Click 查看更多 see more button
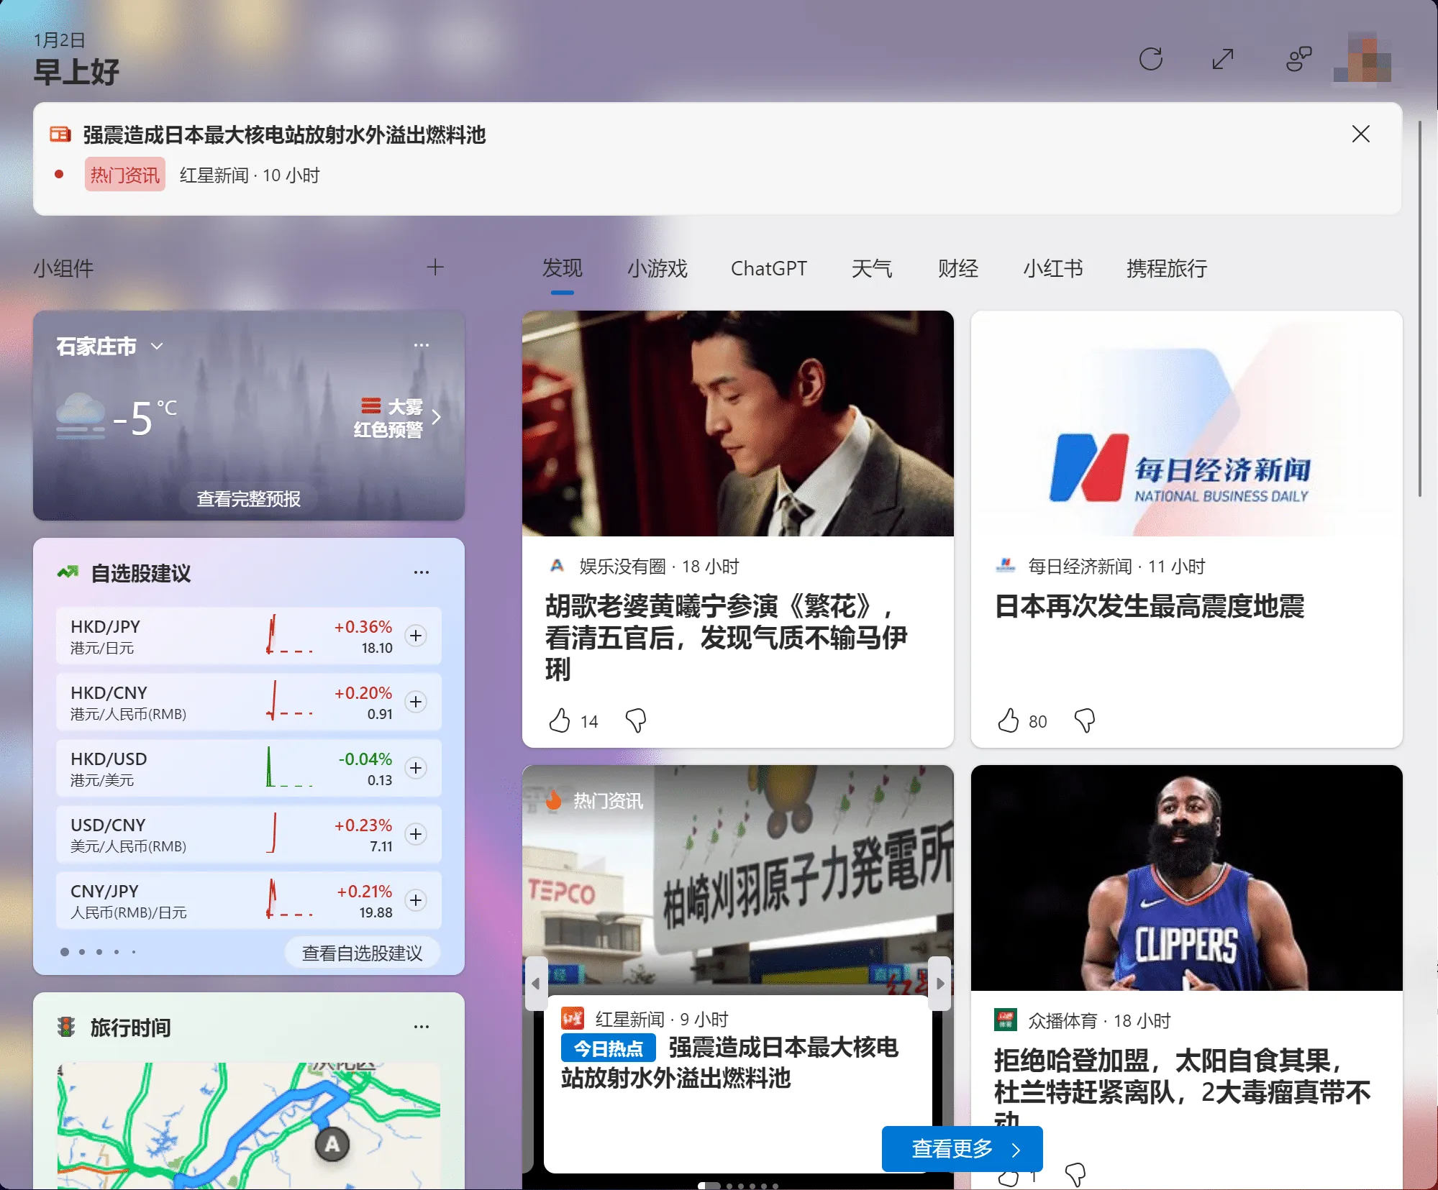Screen dimensions: 1438x1190 pyautogui.click(x=962, y=1149)
